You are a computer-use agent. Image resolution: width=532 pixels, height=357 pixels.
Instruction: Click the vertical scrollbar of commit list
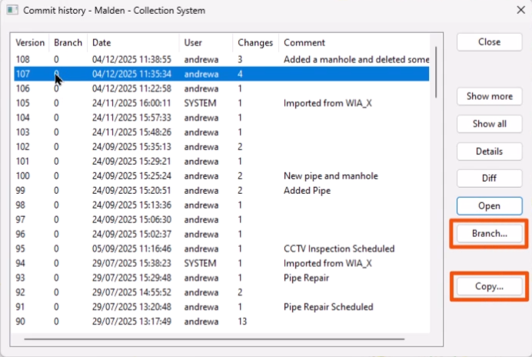(x=436, y=72)
